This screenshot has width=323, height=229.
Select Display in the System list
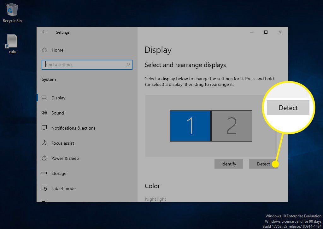pyautogui.click(x=87, y=98)
